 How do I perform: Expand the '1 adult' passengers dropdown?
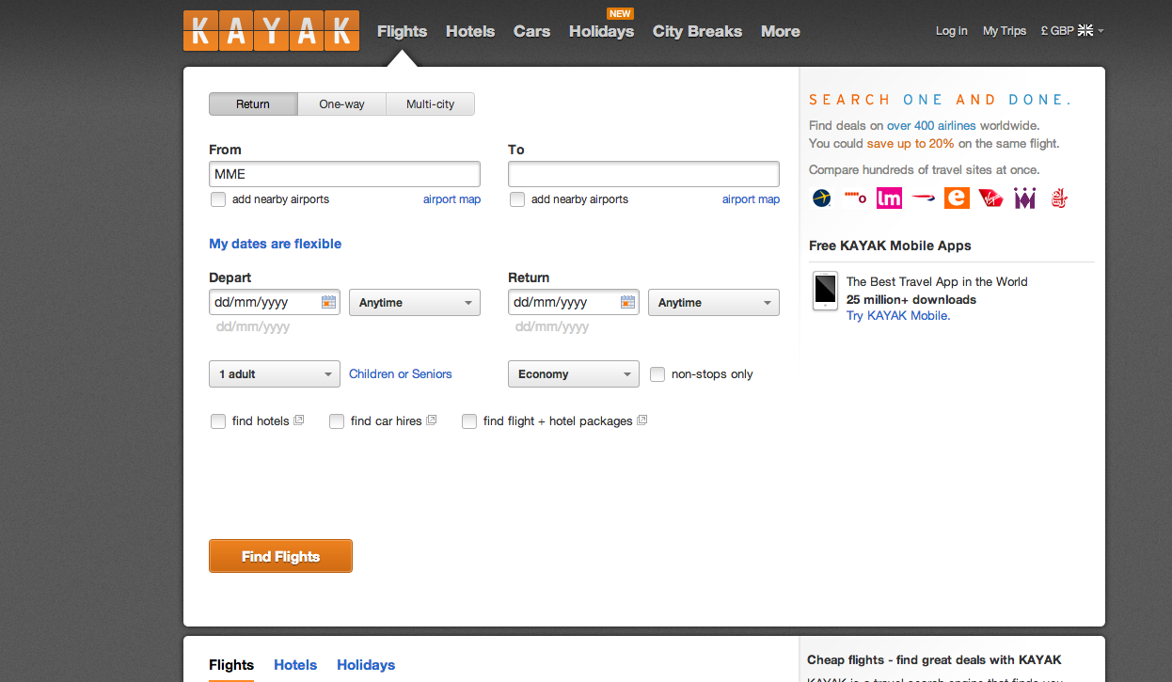click(274, 374)
